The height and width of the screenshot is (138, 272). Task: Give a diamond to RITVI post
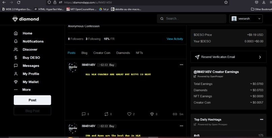[152, 114]
